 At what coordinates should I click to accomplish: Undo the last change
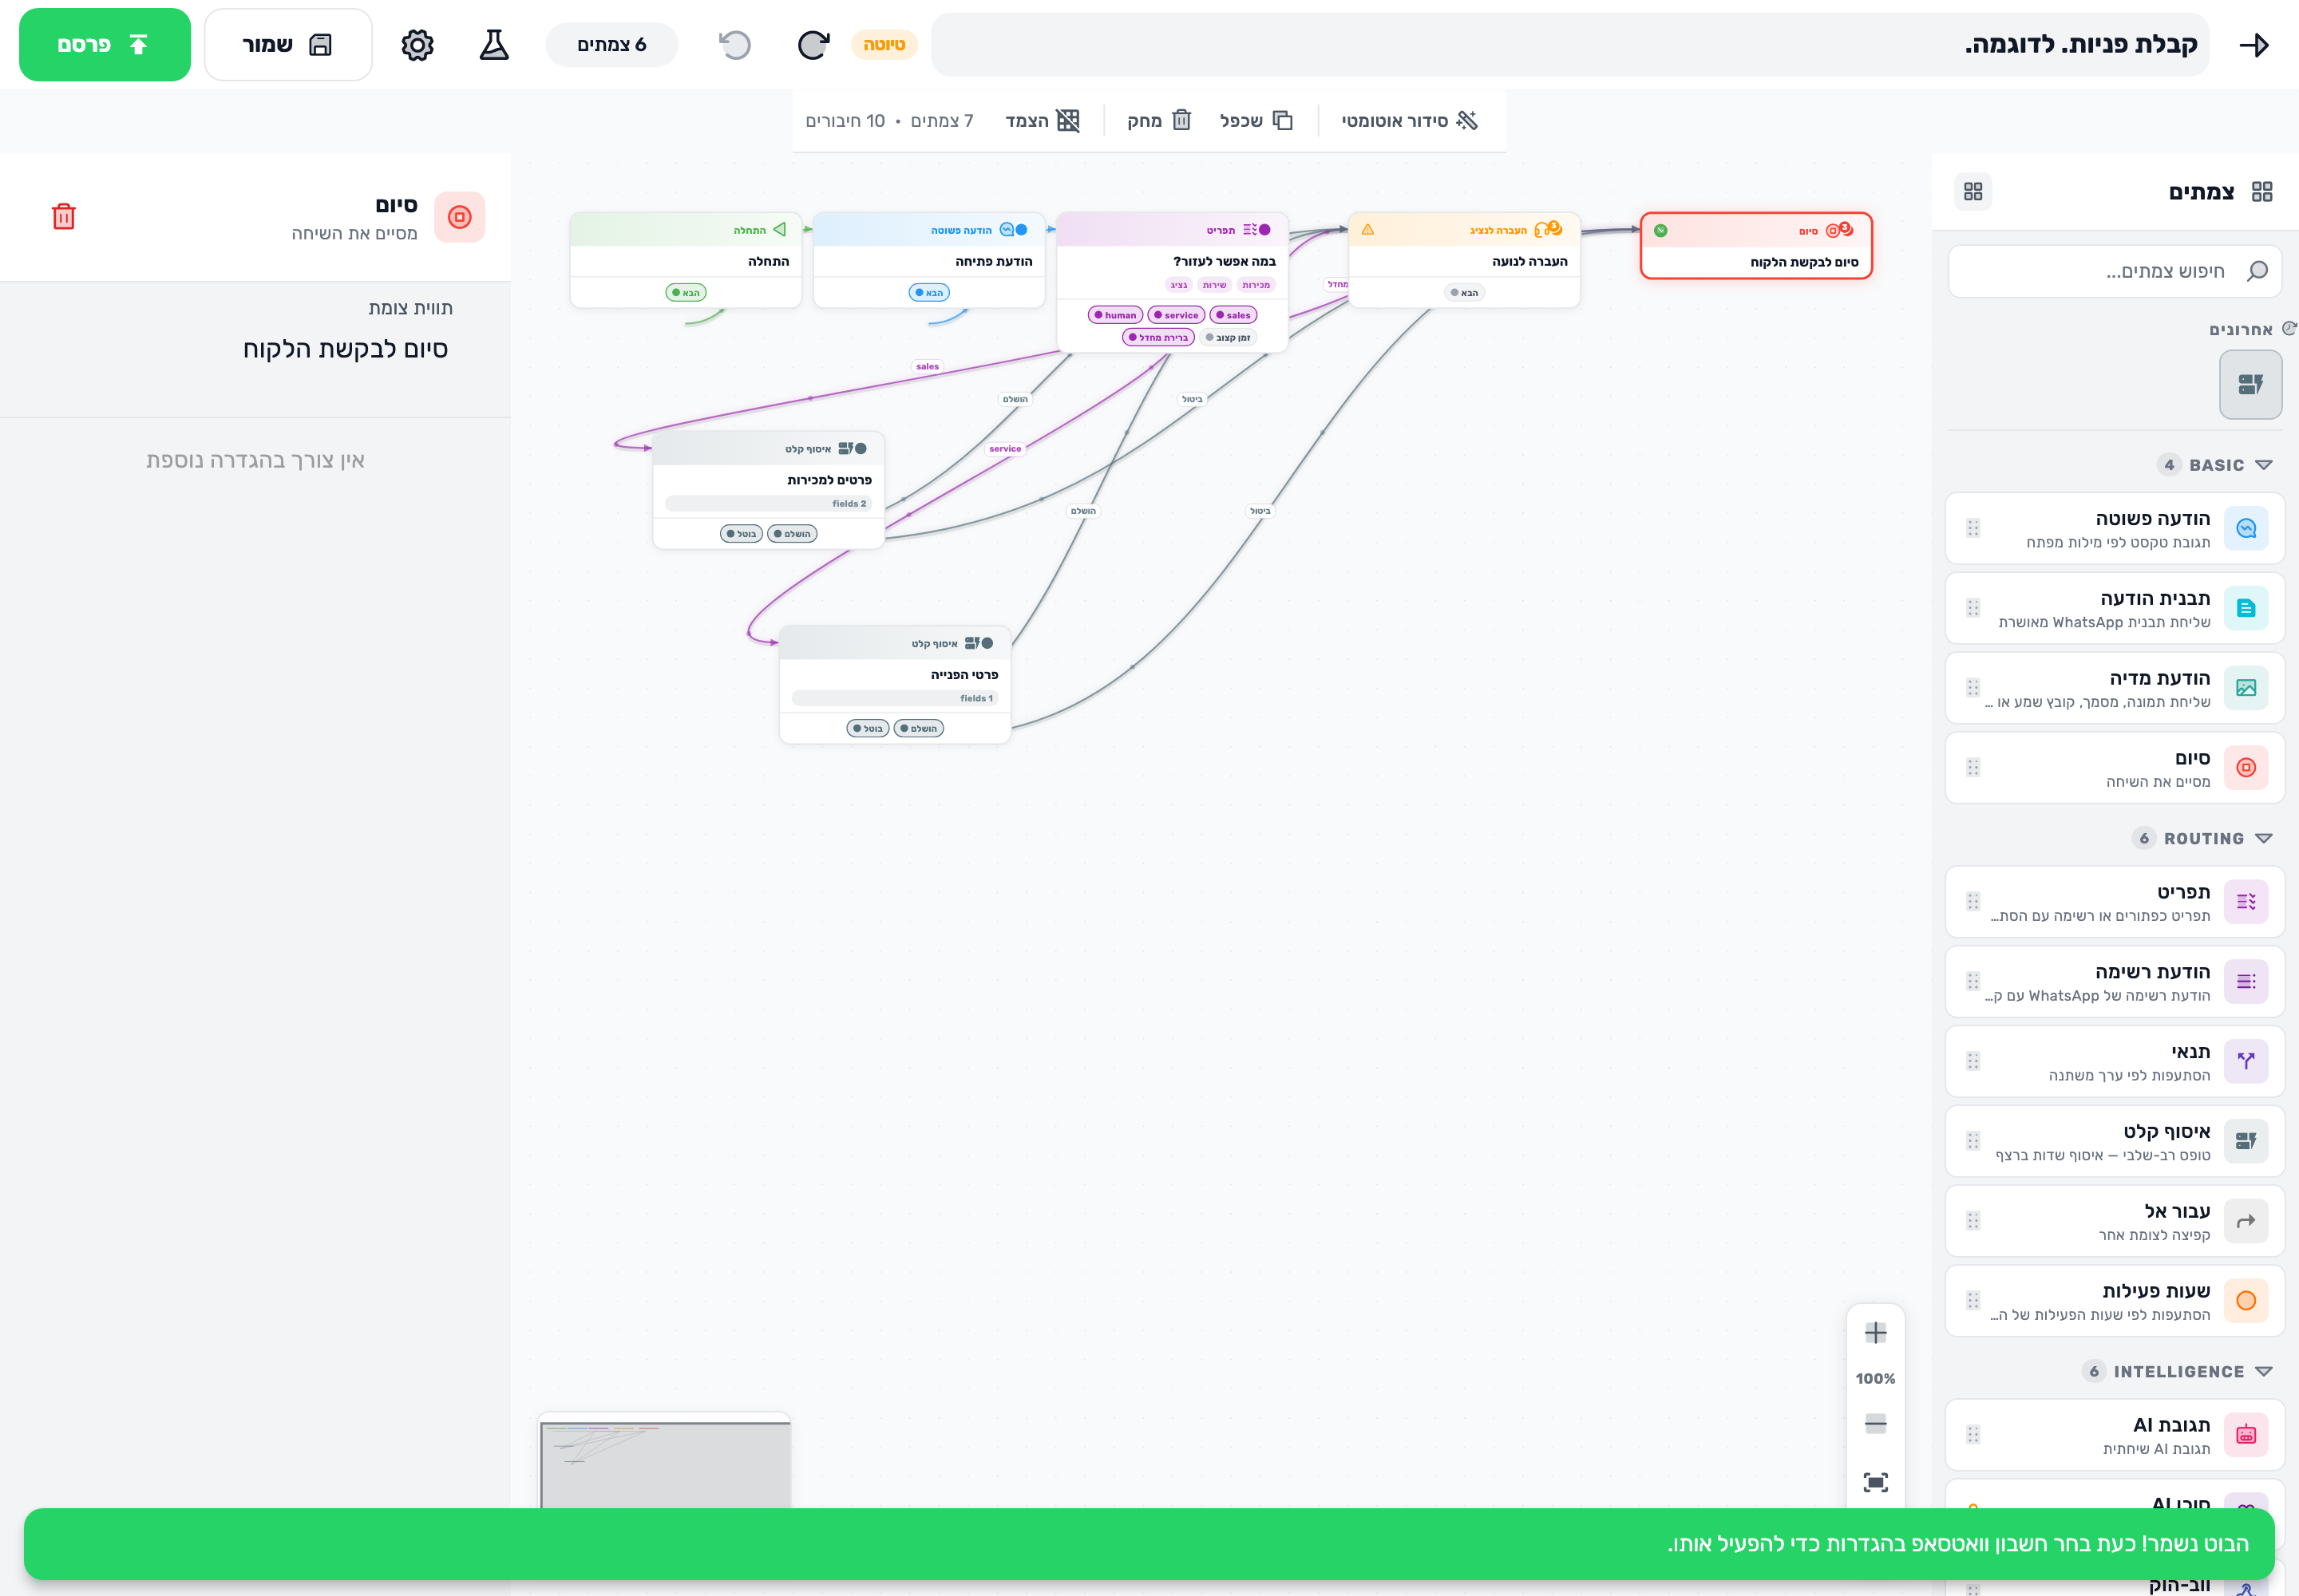735,45
